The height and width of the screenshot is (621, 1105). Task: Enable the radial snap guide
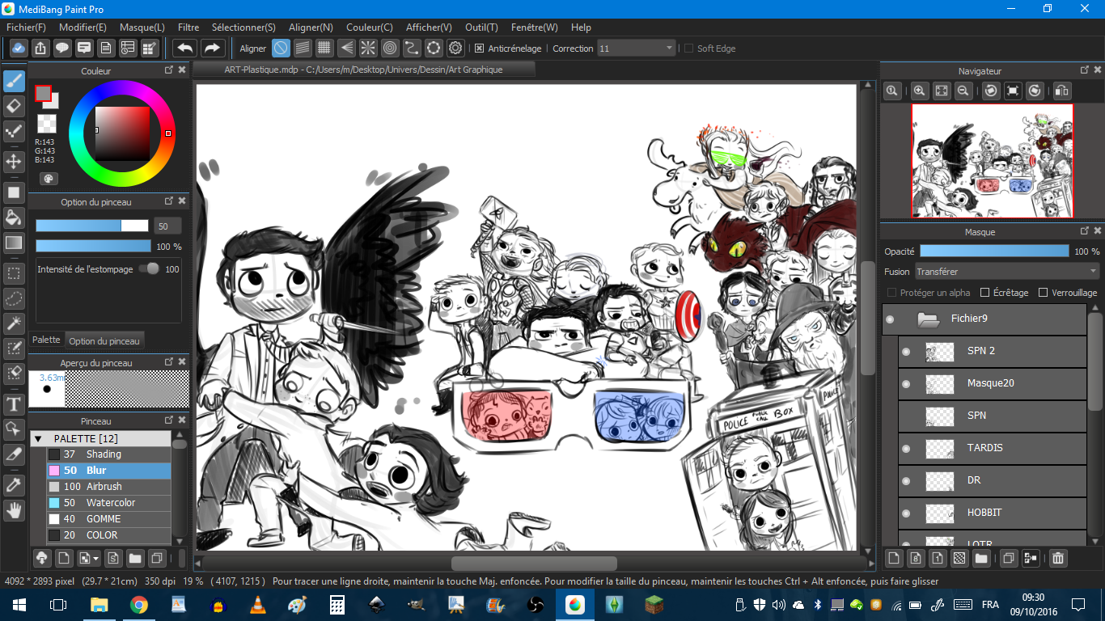click(368, 49)
